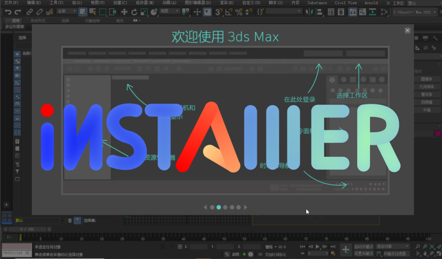Toggle Display Geometry filter in Scene Explorer
The image size is (442, 259).
[17, 54]
